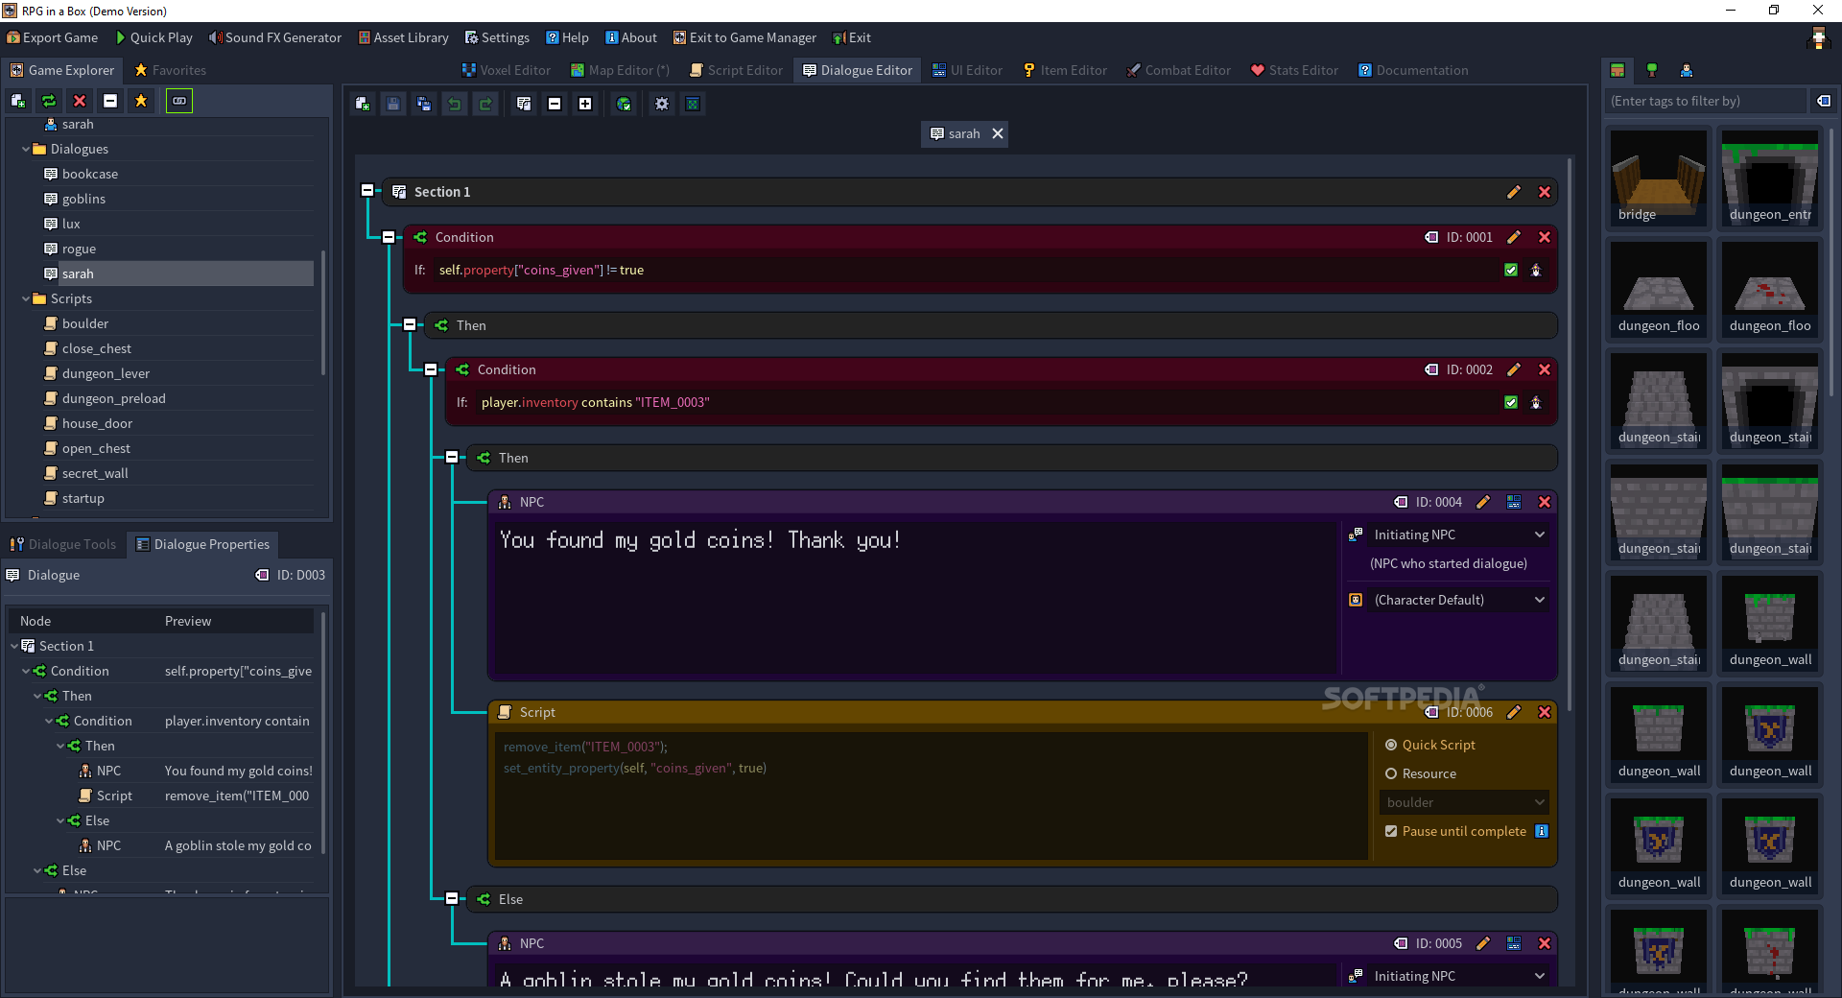Click the redo arrow in dialogue toolbar

point(485,104)
